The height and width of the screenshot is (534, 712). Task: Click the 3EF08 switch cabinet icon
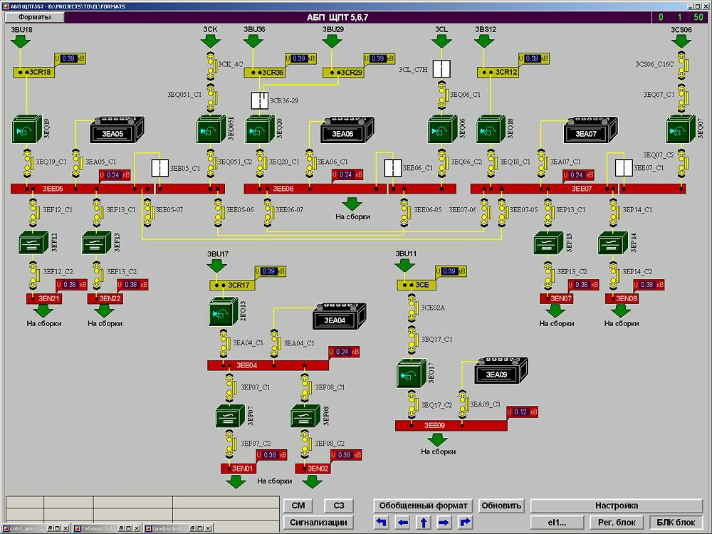tap(305, 416)
